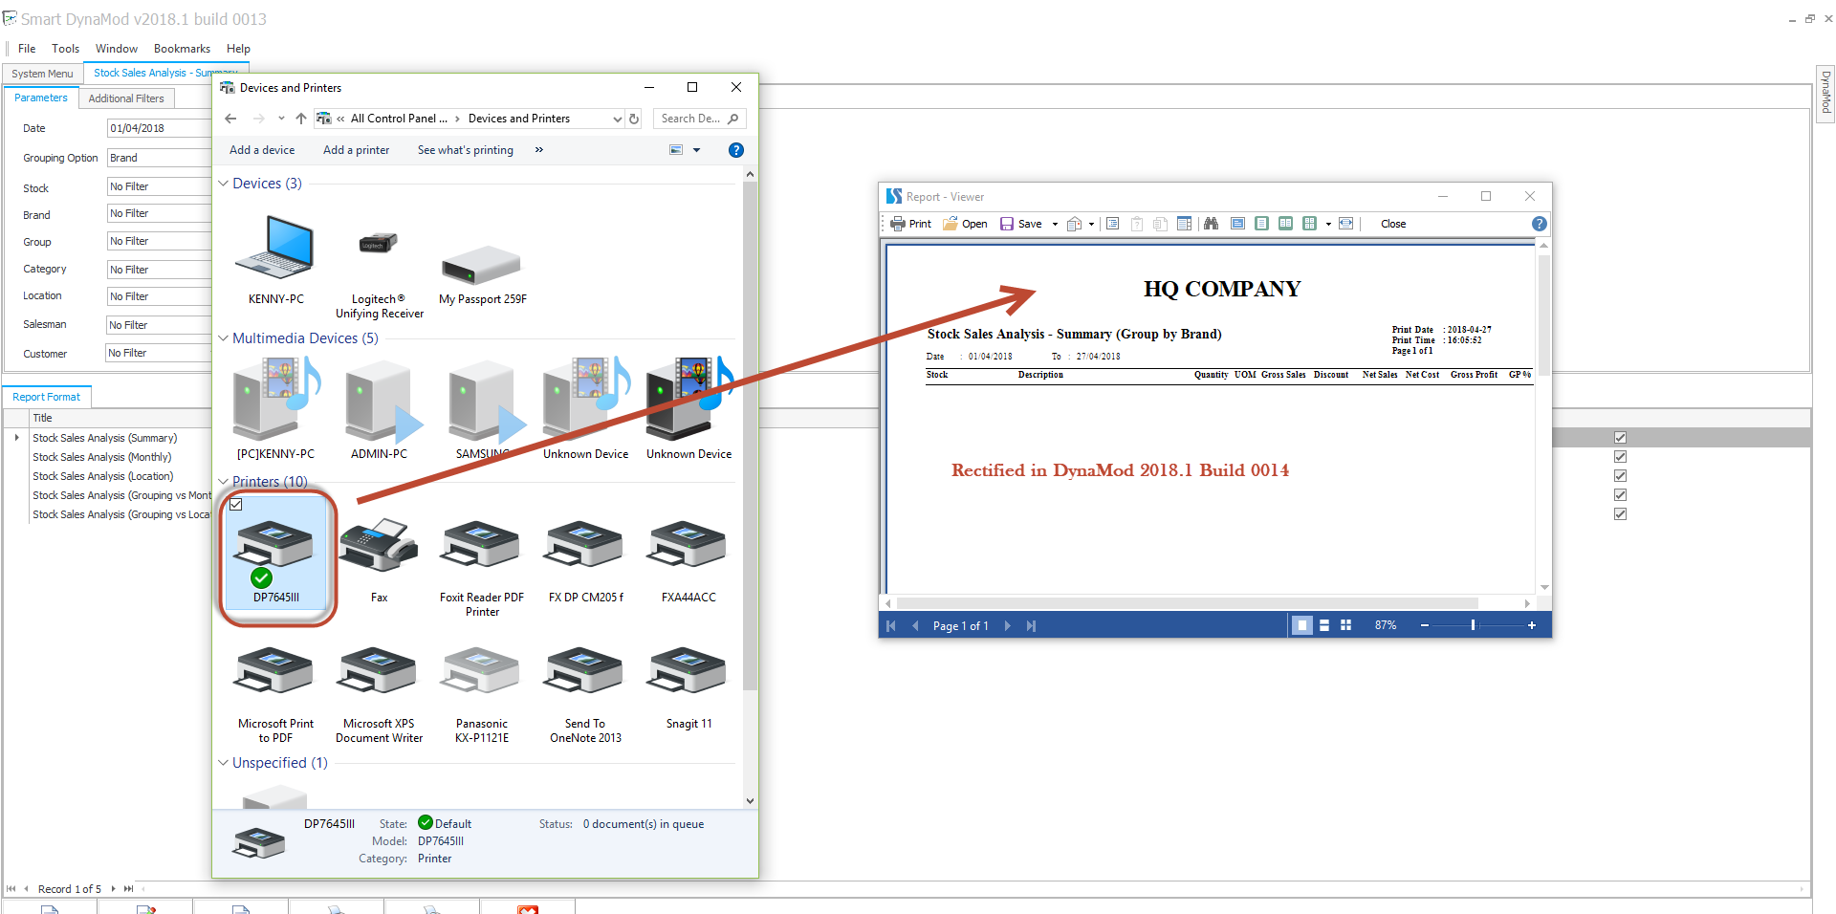The height and width of the screenshot is (914, 1836).
Task: Select multi-page view mode in Report Viewer status bar
Action: (x=1345, y=625)
